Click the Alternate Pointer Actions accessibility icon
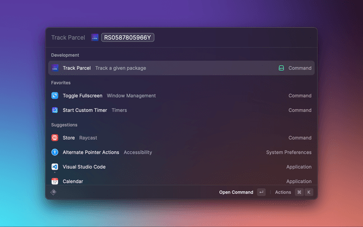The image size is (363, 227). [55, 152]
